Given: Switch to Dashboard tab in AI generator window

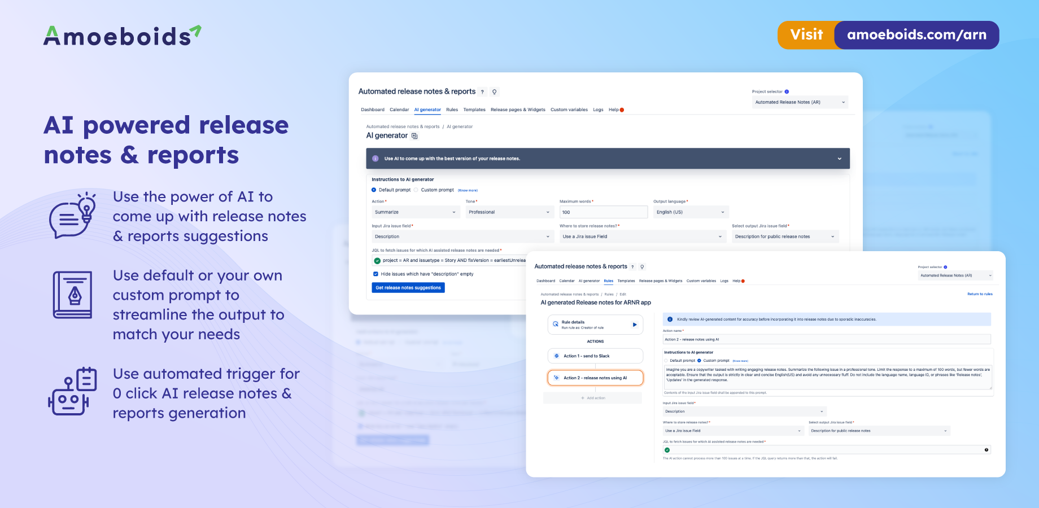Looking at the screenshot, I should point(373,110).
